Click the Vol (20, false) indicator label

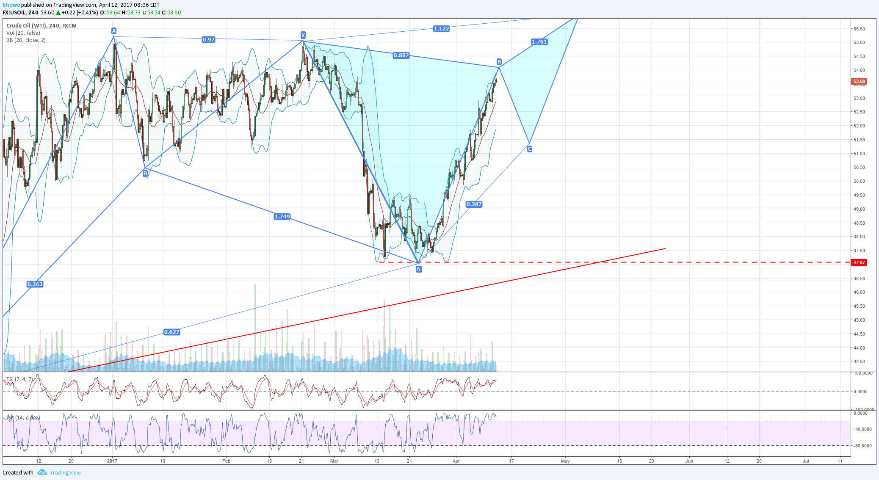[x=23, y=33]
